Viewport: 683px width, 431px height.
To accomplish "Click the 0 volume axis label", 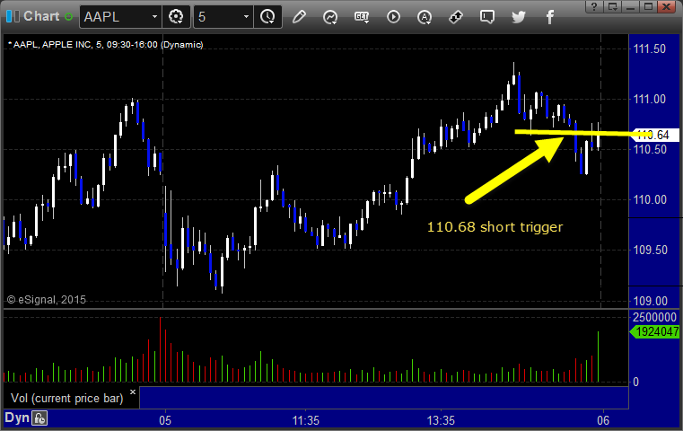I will coord(636,383).
